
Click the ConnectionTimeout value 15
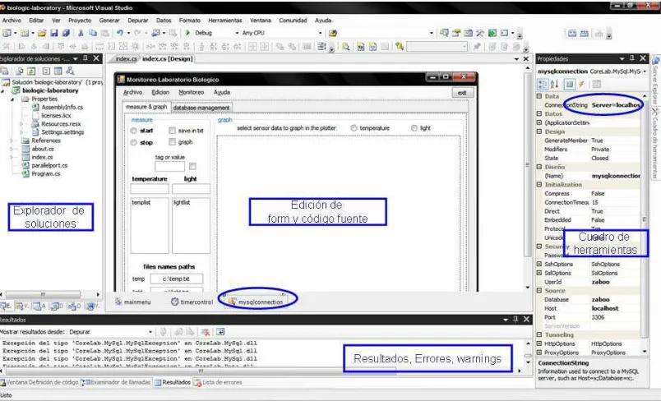[x=594, y=202]
